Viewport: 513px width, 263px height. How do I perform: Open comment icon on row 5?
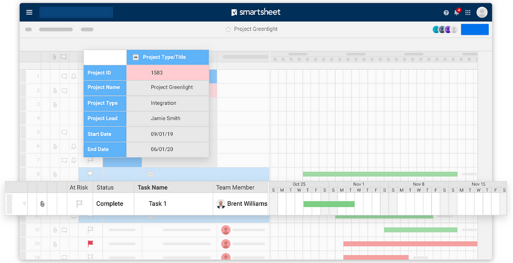[65, 132]
